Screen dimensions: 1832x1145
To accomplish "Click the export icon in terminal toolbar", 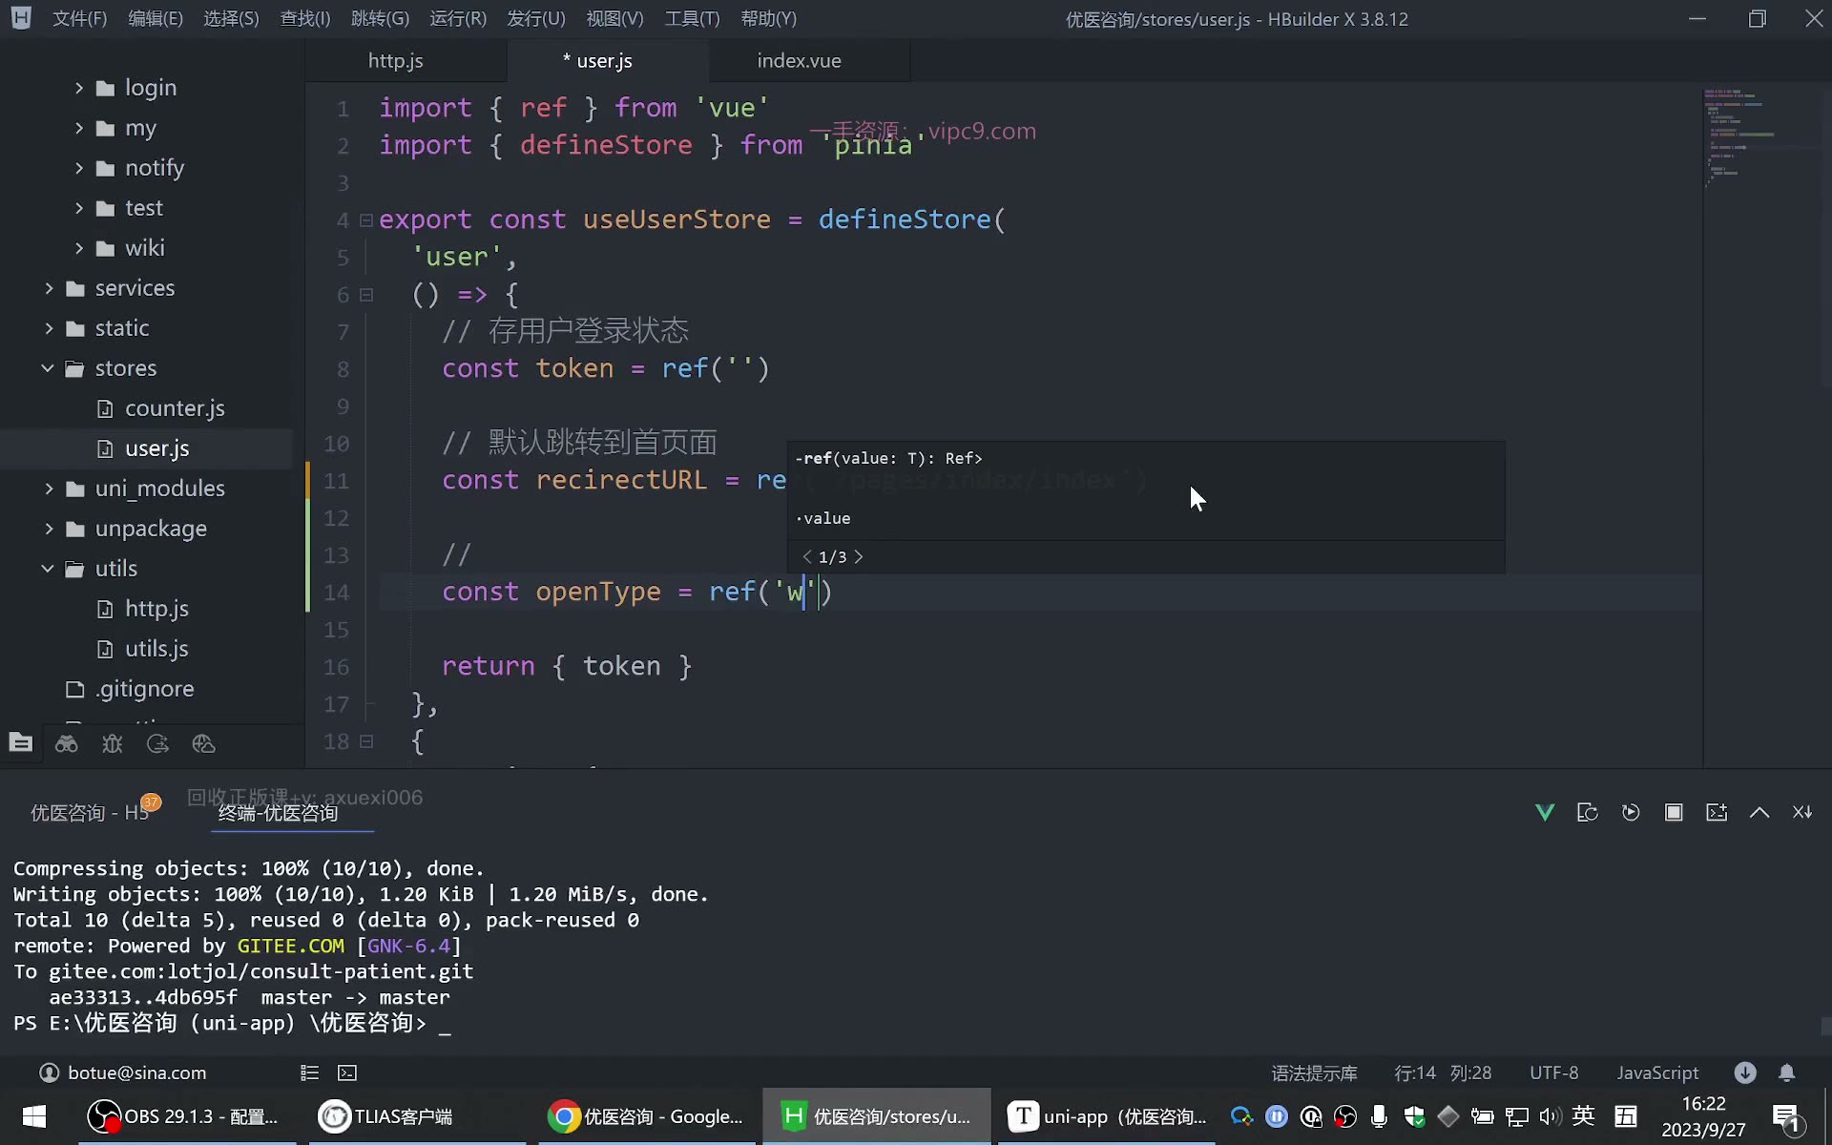I will pyautogui.click(x=1588, y=812).
